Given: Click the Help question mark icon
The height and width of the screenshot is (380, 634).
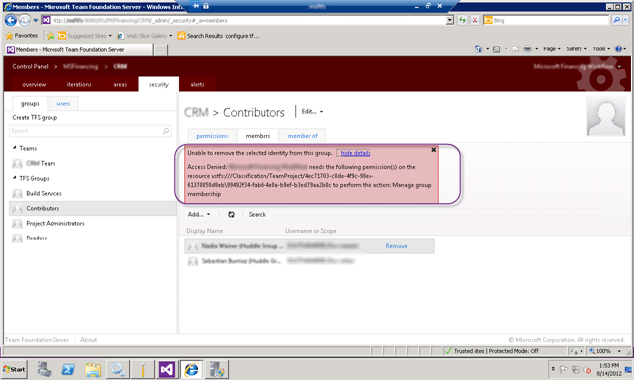Looking at the screenshot, I should click(x=618, y=48).
